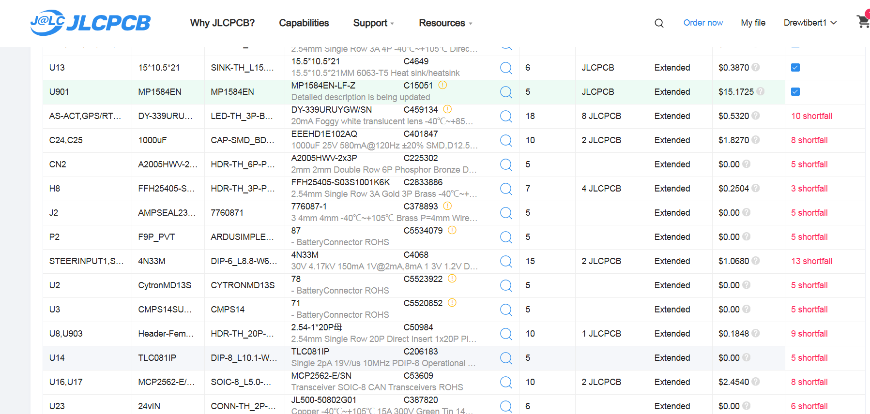The width and height of the screenshot is (870, 414).
Task: Show price help for $15.1725
Action: point(761,91)
